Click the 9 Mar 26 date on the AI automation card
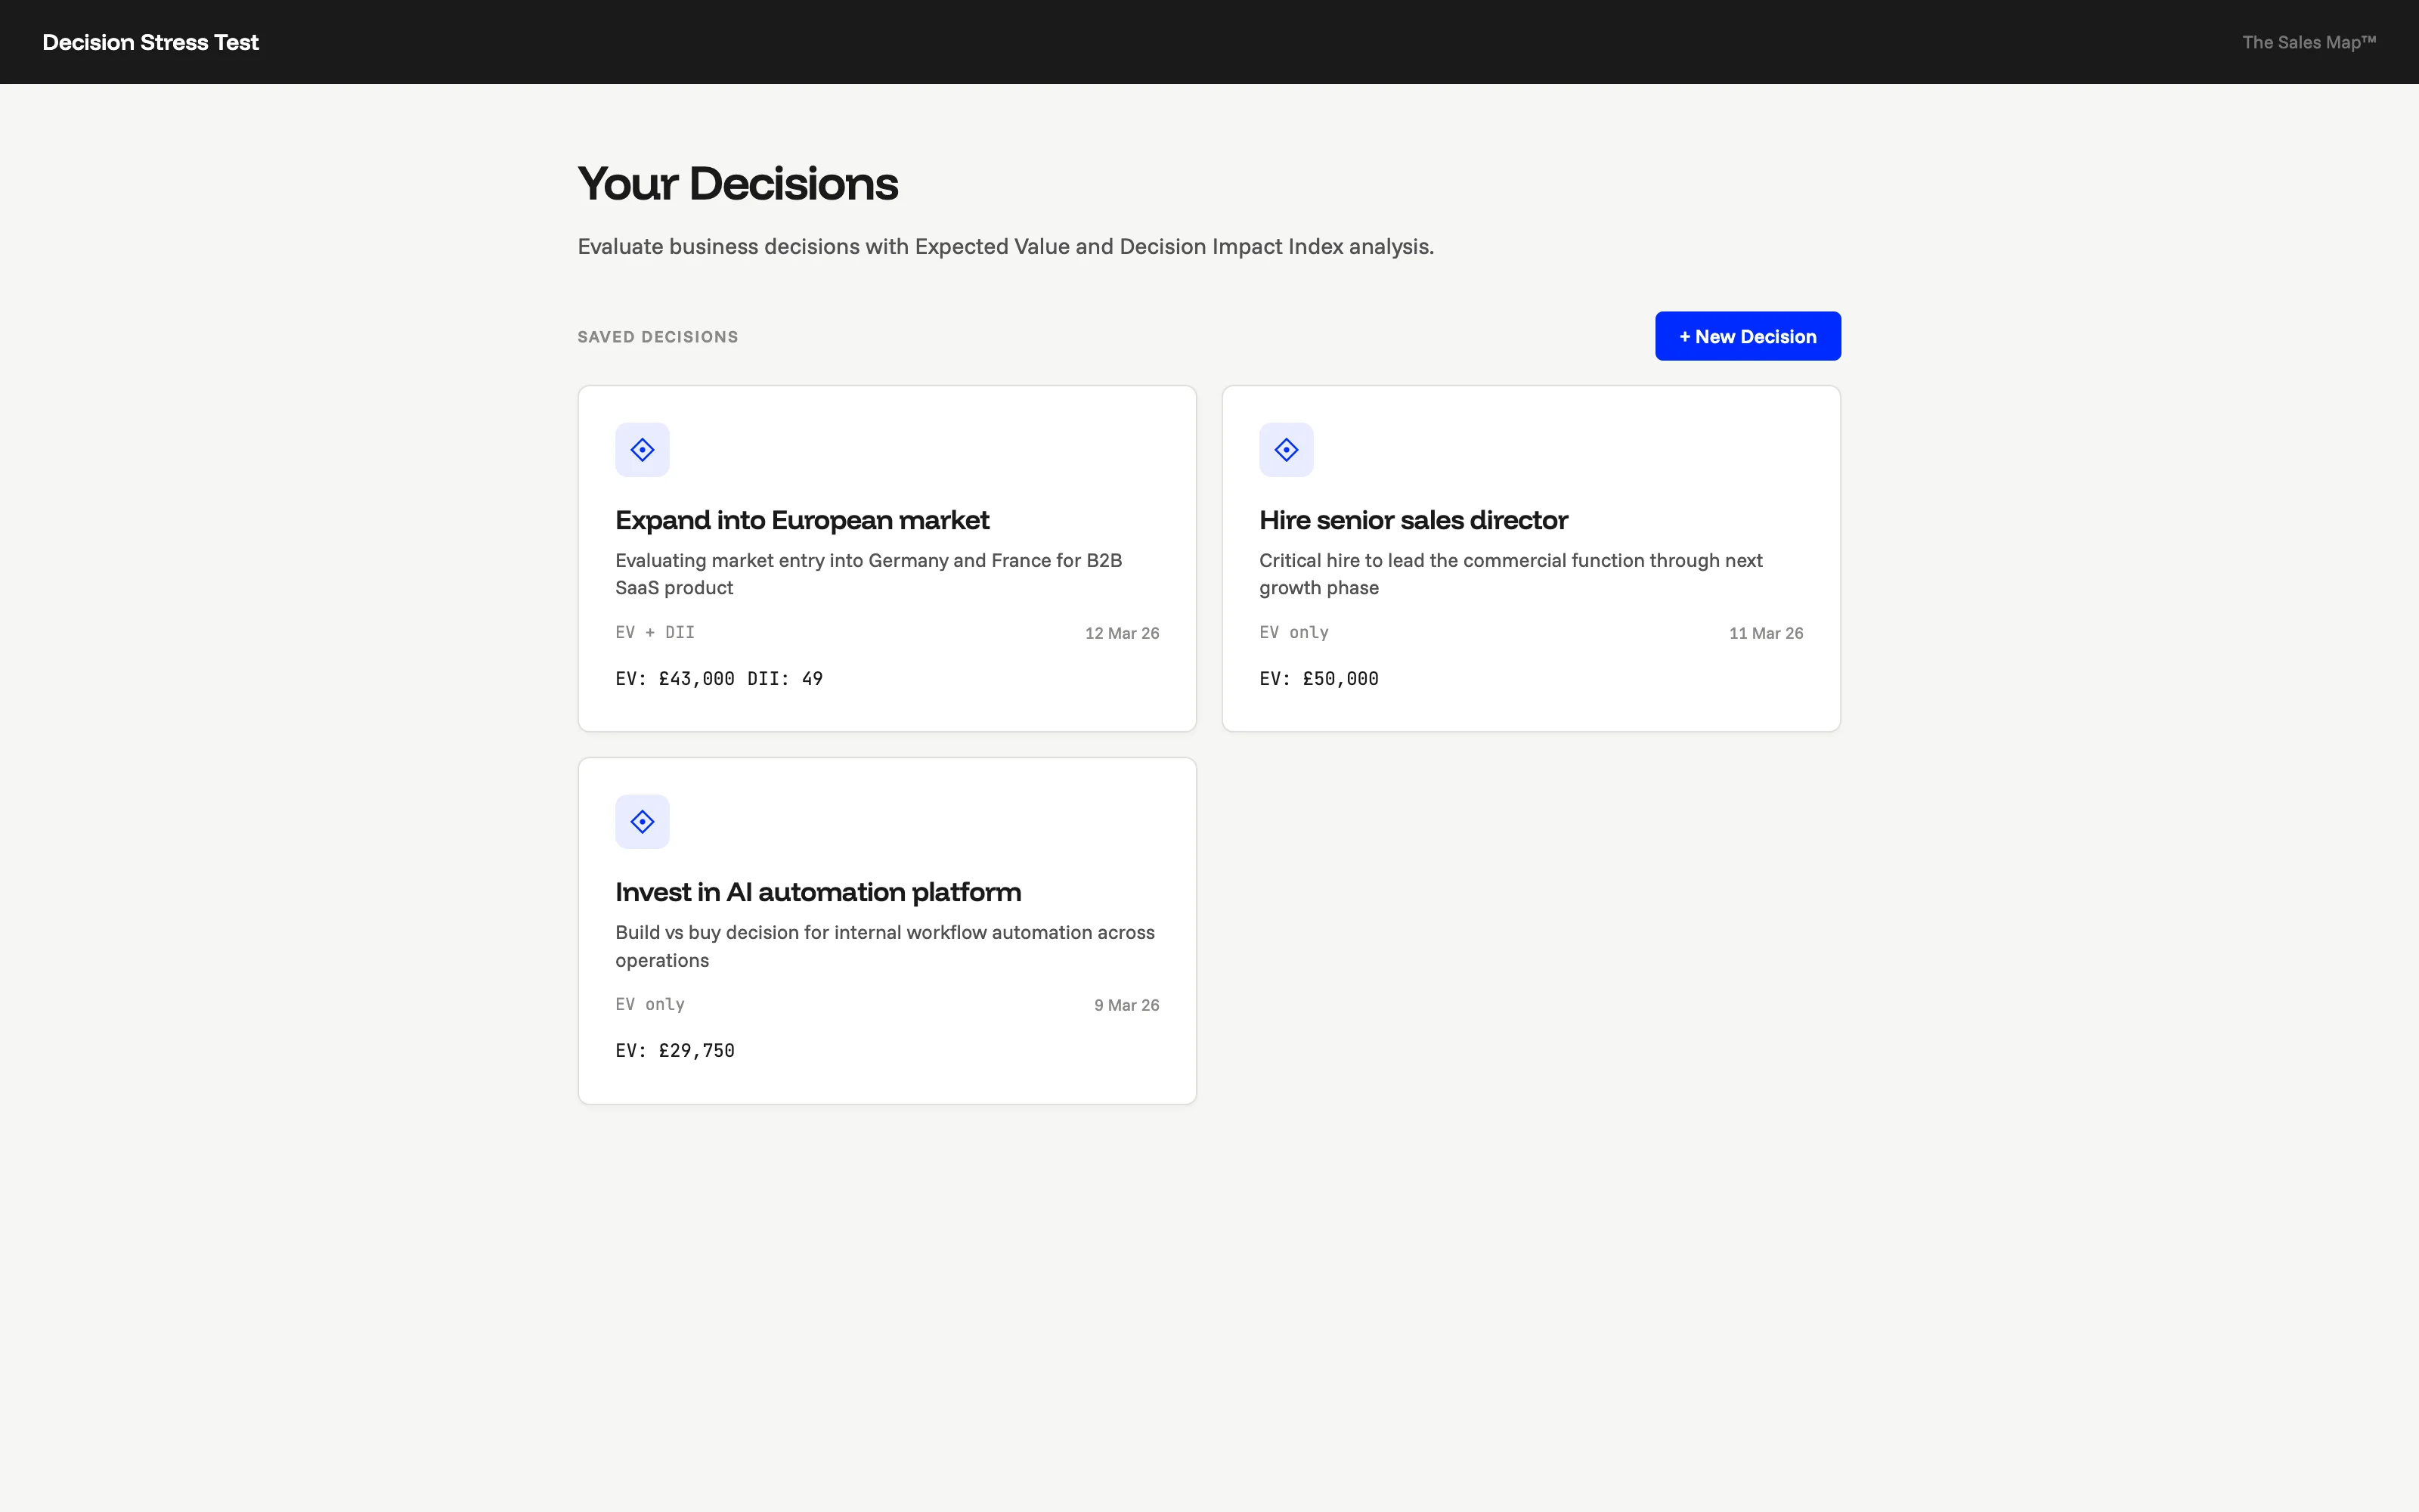Viewport: 2419px width, 1512px height. point(1126,1004)
